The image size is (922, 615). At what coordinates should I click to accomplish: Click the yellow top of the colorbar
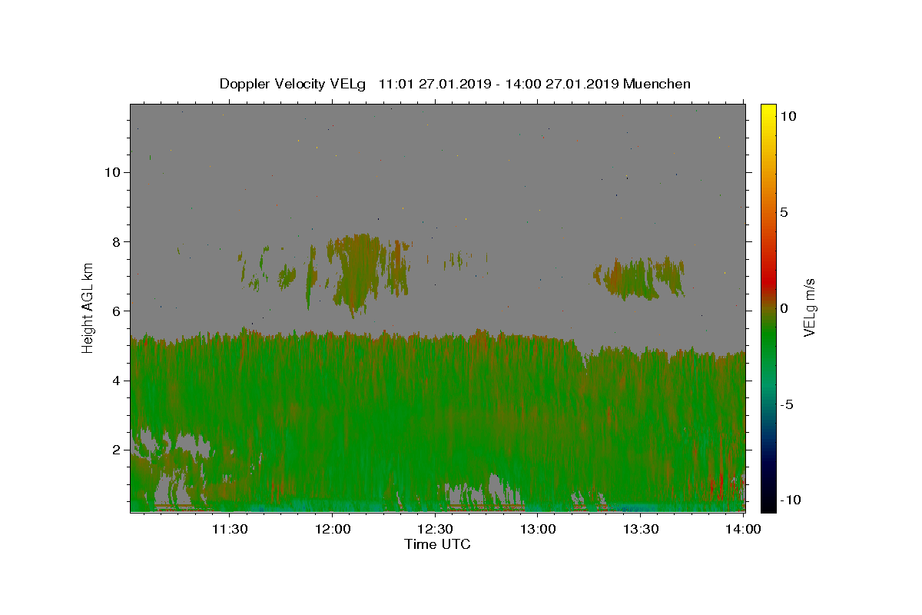768,109
